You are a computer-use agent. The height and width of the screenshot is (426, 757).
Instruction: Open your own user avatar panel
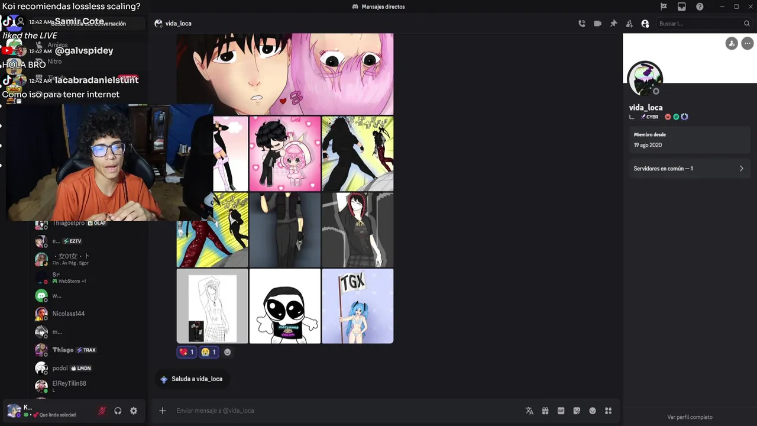coord(14,411)
